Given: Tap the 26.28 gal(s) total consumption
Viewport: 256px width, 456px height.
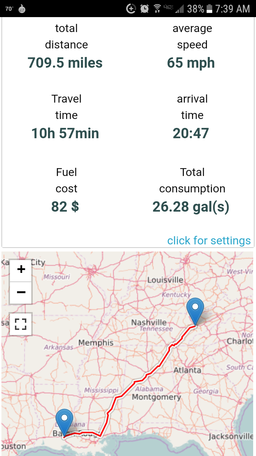Looking at the screenshot, I should [191, 207].
